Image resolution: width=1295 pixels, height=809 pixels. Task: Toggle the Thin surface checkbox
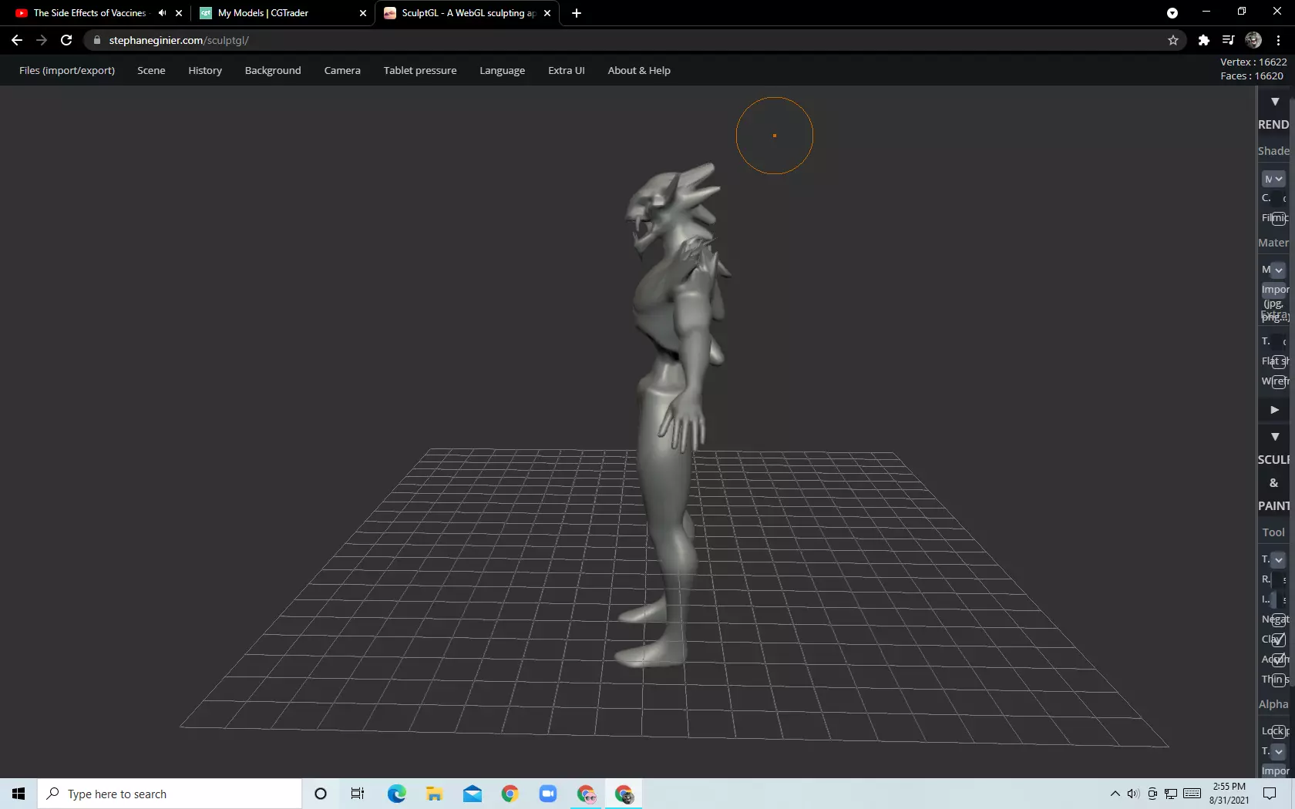[1279, 680]
